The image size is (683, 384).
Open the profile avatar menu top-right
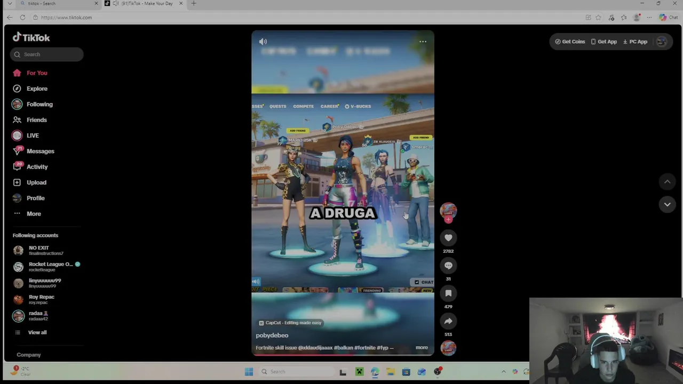click(x=661, y=42)
